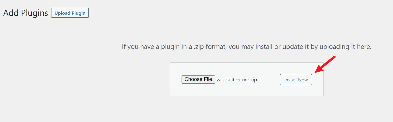The width and height of the screenshot is (393, 122).
Task: Click the red arrow annotation
Action: [325, 65]
